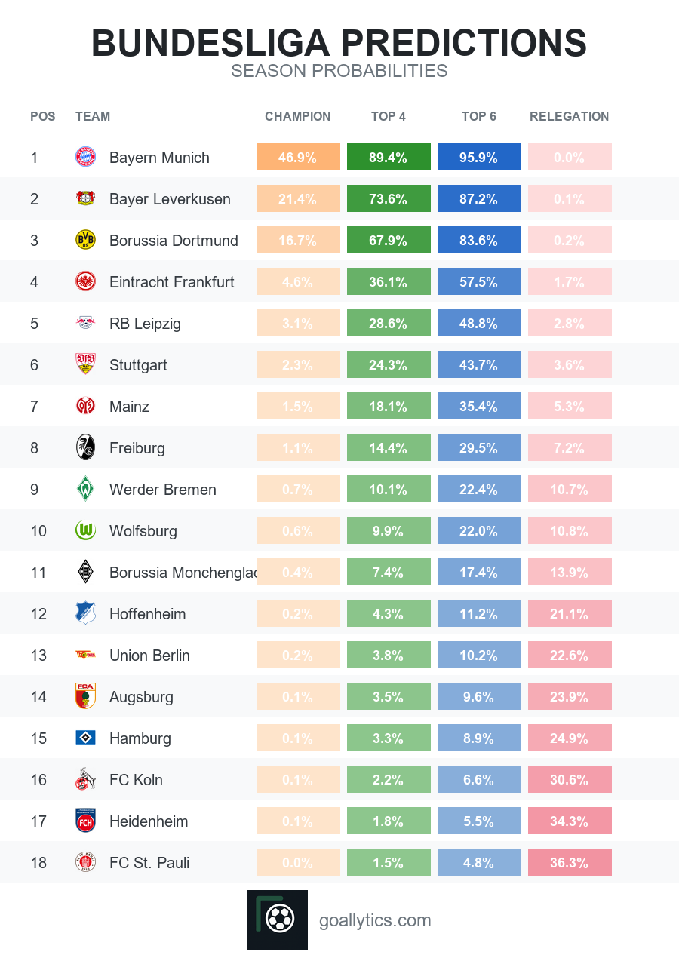
Task: Click Bayern Munich's 46.9% champion cell
Action: click(298, 157)
